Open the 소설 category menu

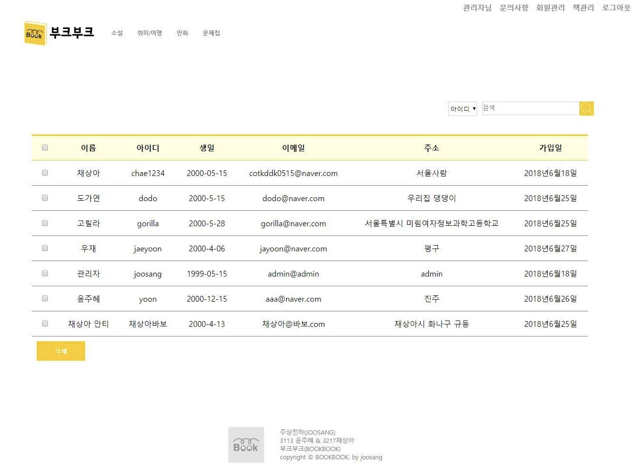pyautogui.click(x=117, y=33)
